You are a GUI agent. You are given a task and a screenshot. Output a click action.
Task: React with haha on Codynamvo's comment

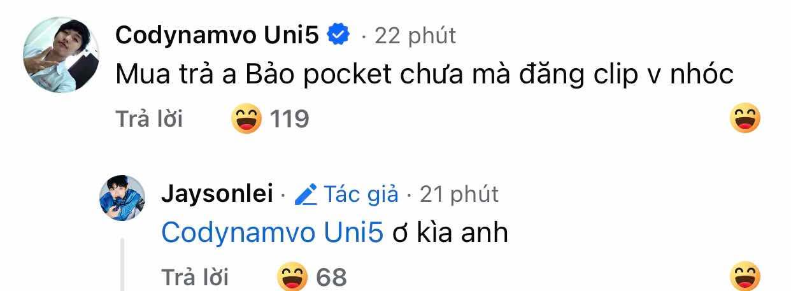746,118
